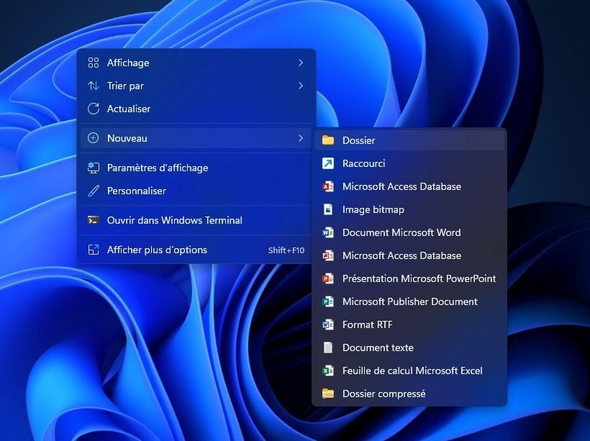The image size is (590, 441).
Task: Click the Paramètres d'affichage monitor icon
Action: point(94,168)
